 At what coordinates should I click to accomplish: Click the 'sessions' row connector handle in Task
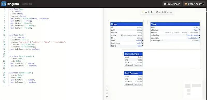pos(199,38)
